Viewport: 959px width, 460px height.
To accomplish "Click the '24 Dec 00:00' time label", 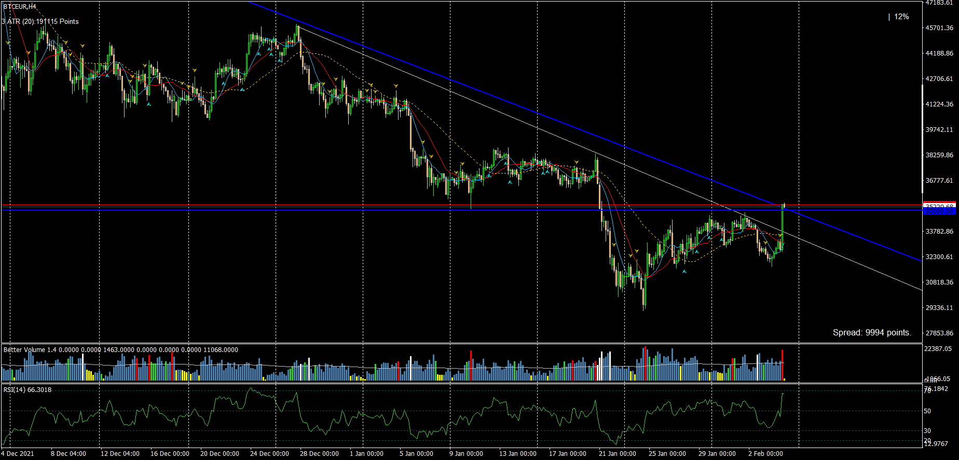I will [x=269, y=454].
